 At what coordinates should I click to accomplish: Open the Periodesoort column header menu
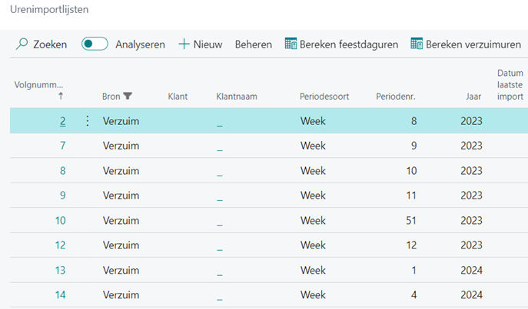click(325, 97)
